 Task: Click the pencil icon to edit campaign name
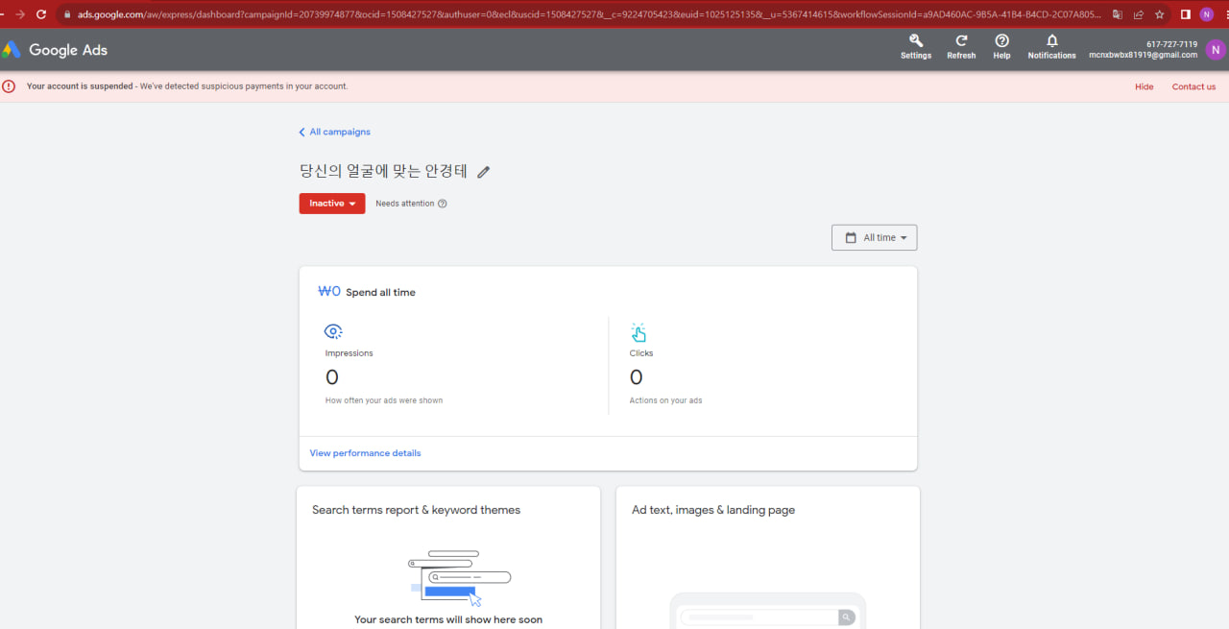pyautogui.click(x=484, y=172)
